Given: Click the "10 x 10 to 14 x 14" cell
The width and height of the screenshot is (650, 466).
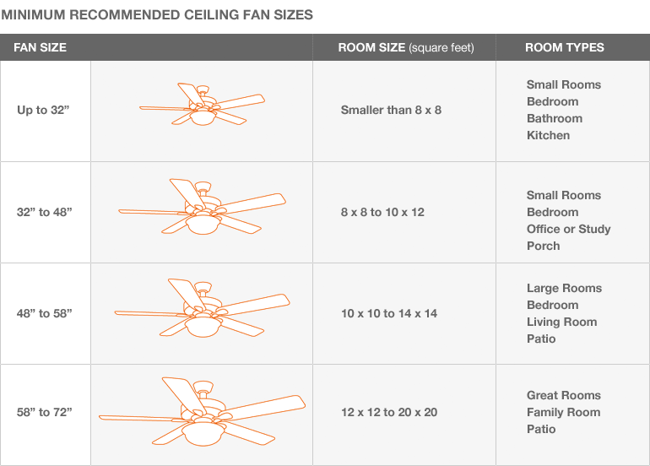Looking at the screenshot, I should (x=389, y=313).
